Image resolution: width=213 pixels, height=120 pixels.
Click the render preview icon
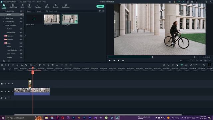(164, 65)
